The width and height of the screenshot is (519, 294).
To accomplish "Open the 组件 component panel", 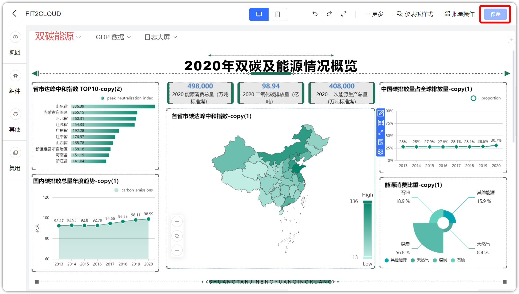I will (15, 83).
